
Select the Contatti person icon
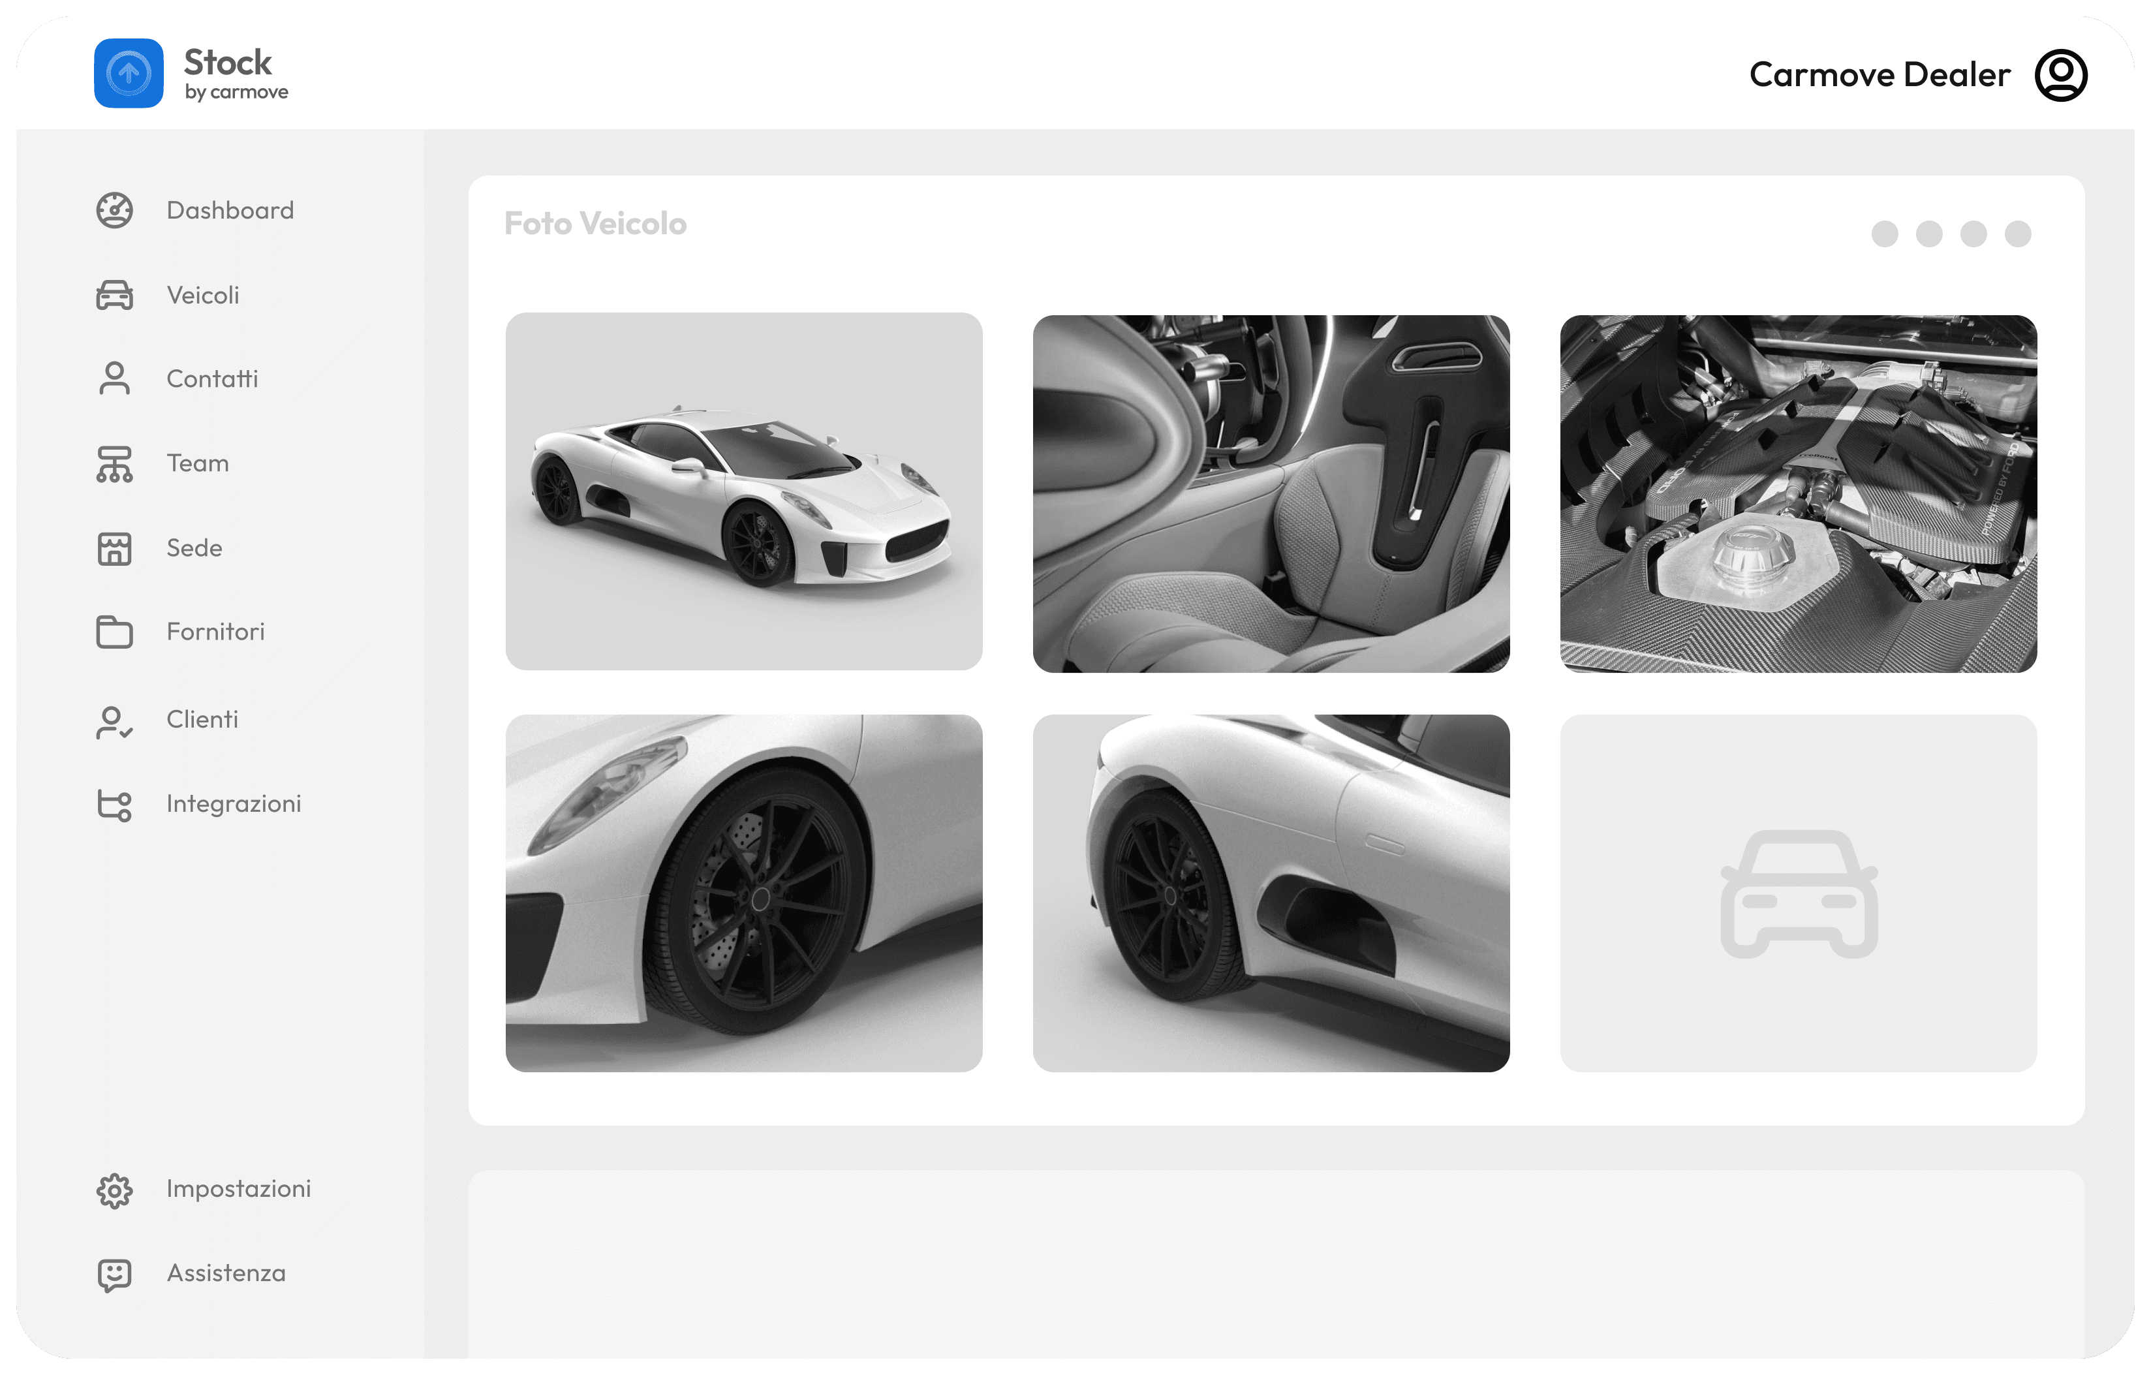114,379
